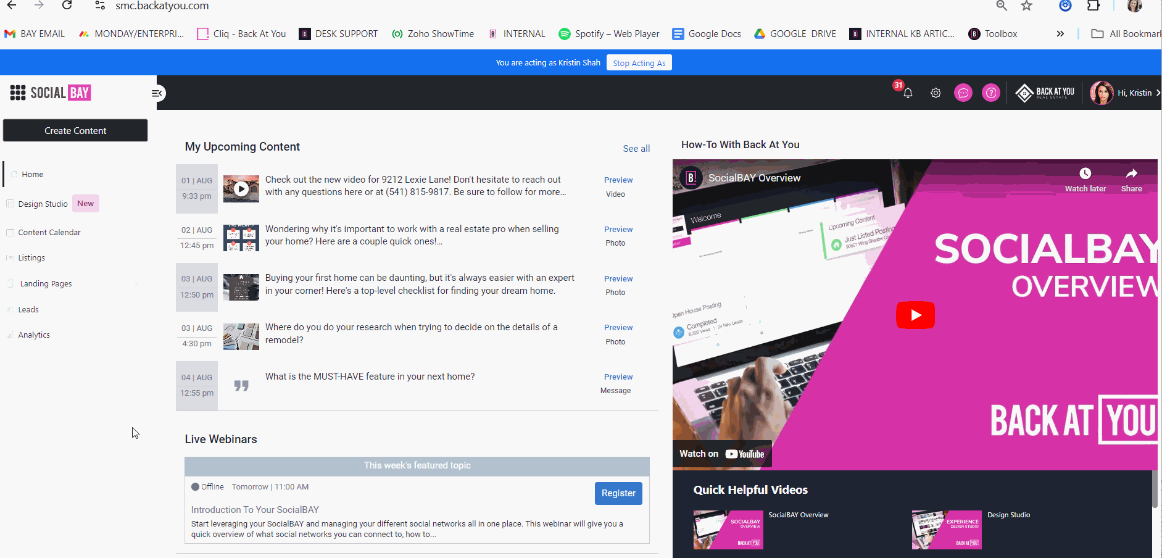Click the Stop Acting As button

point(639,63)
